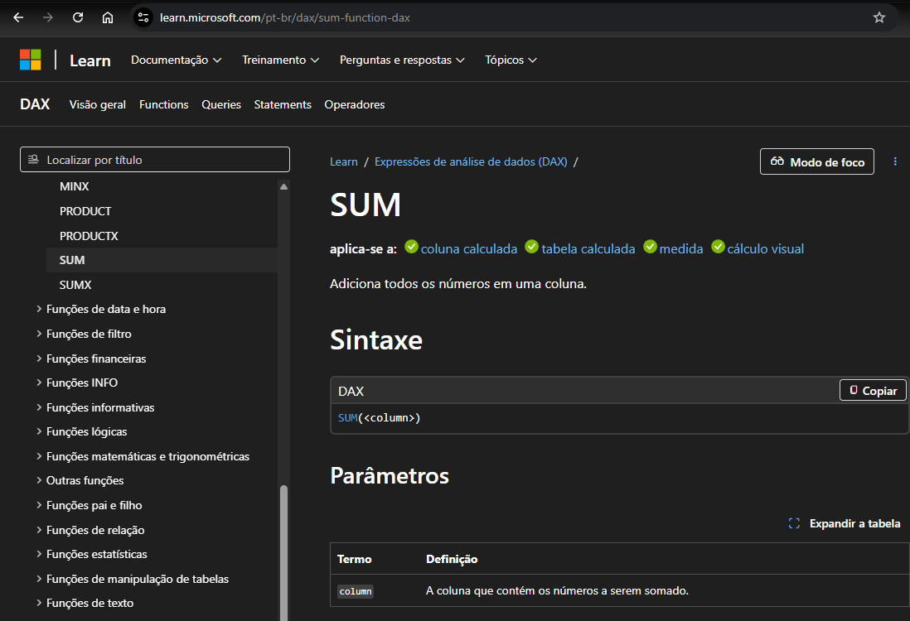Open the medida link
910x621 pixels.
pos(681,248)
